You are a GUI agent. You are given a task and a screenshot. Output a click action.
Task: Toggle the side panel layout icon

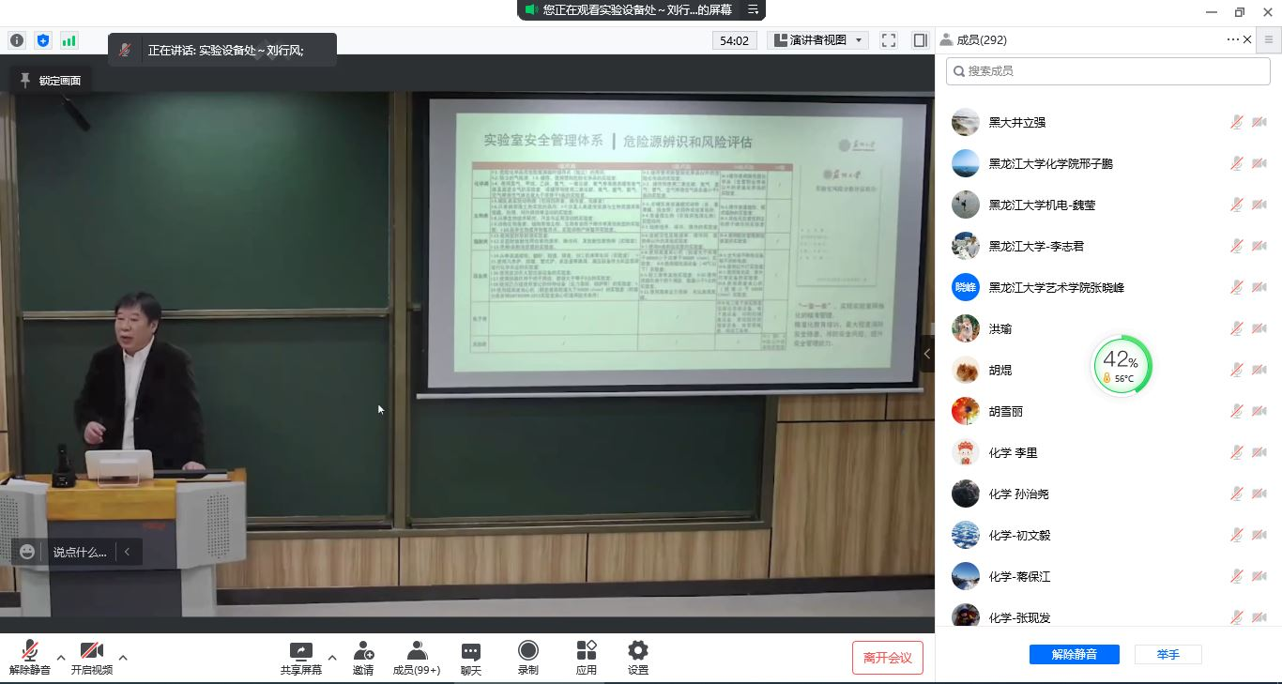pyautogui.click(x=920, y=40)
